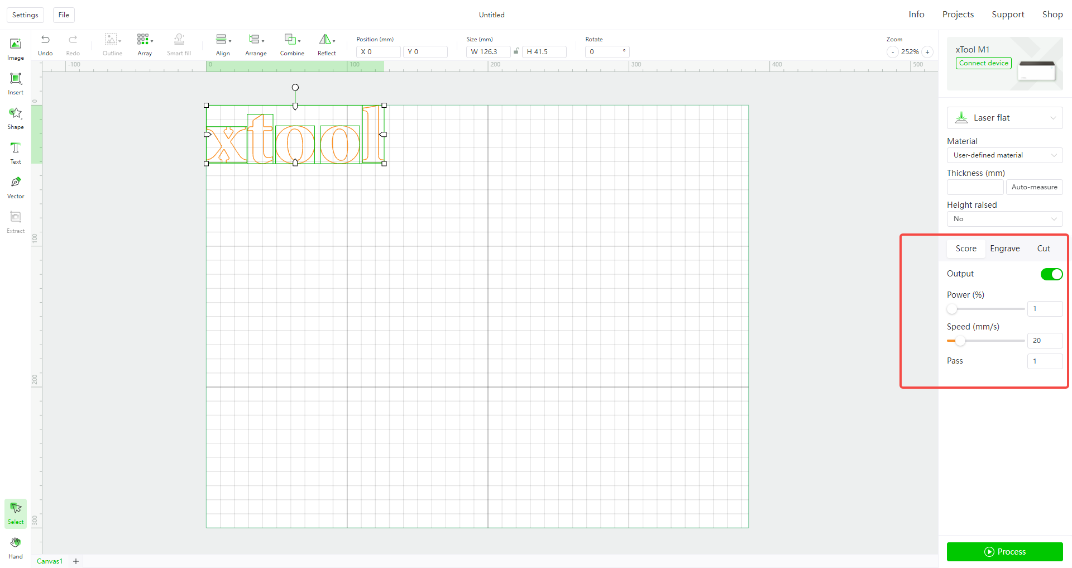Open the Shop link

1052,15
